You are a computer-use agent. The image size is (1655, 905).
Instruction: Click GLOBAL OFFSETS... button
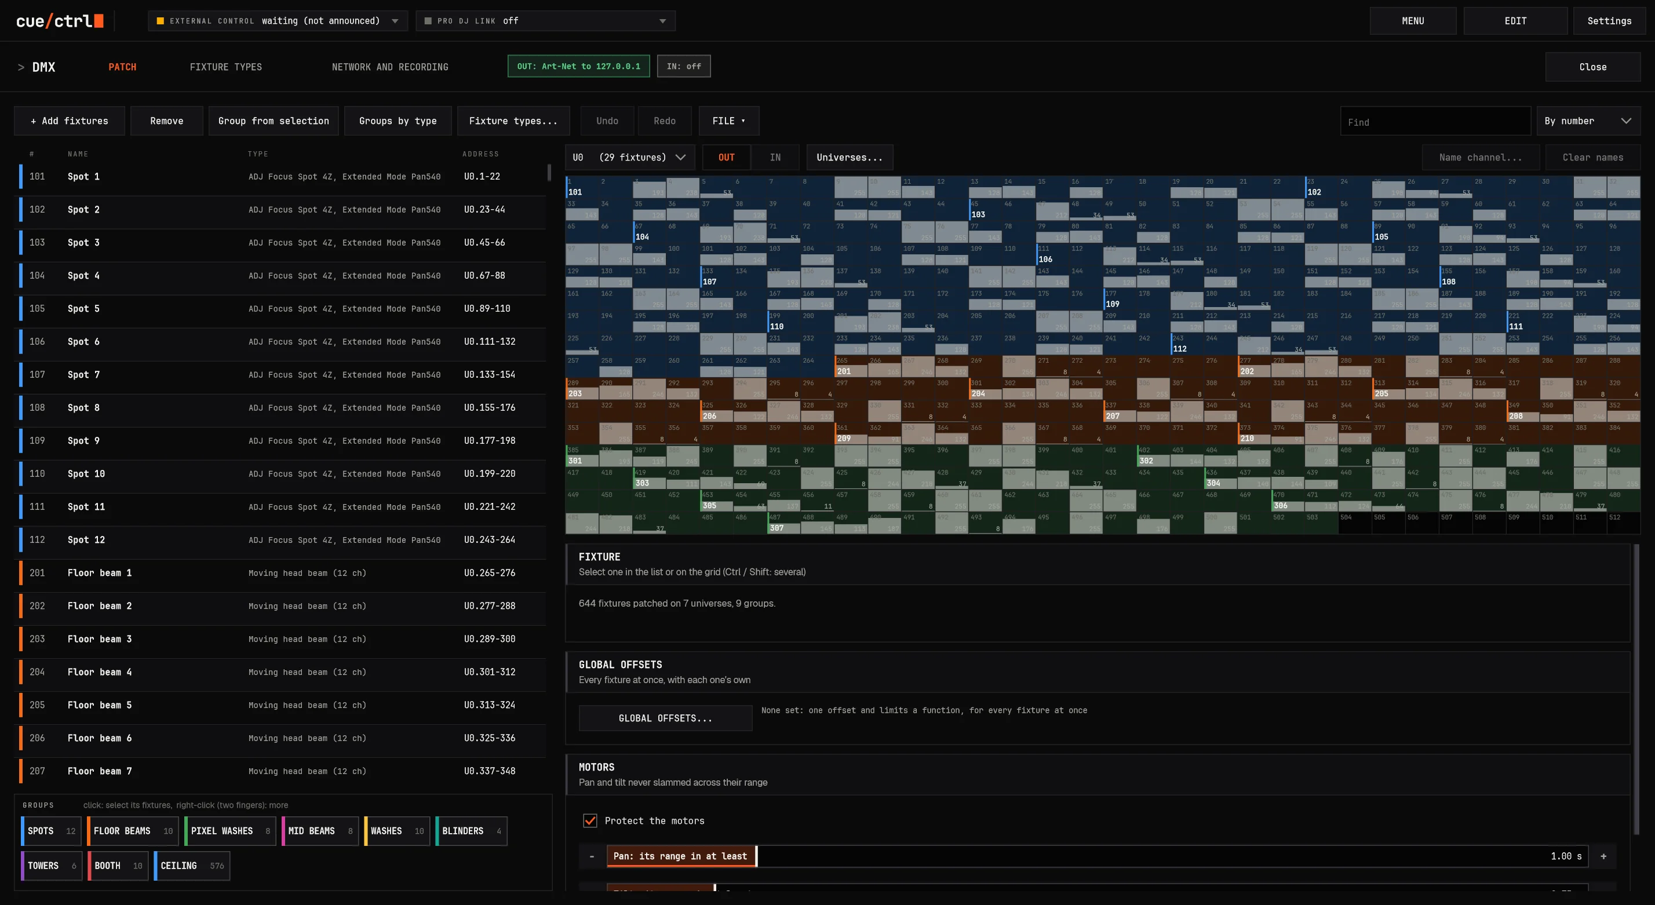tap(665, 718)
